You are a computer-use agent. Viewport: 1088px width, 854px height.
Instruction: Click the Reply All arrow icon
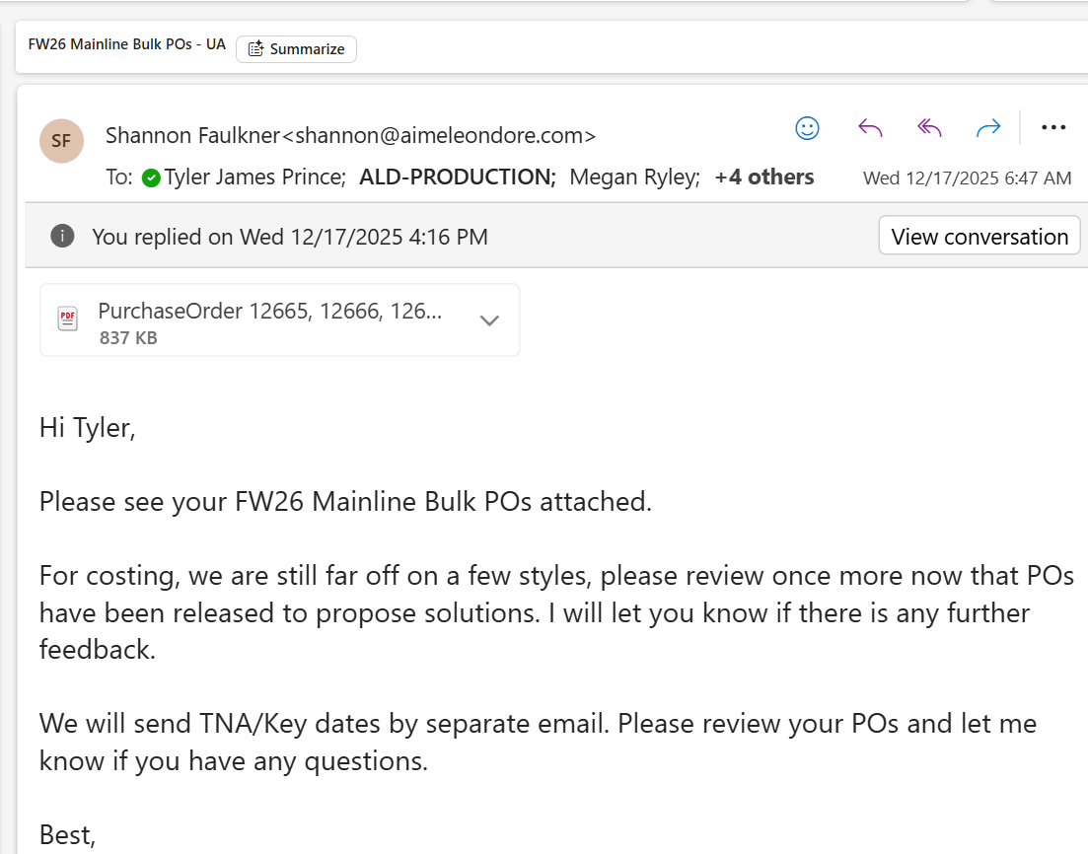pyautogui.click(x=929, y=128)
